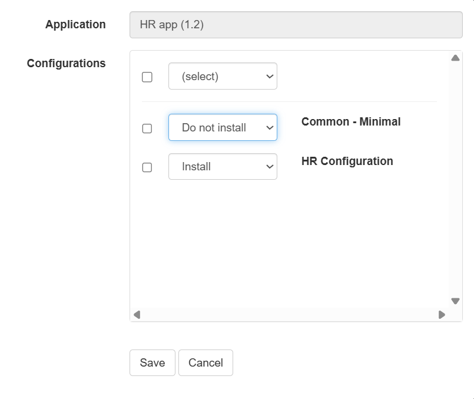474x399 pixels.
Task: Open the (select) bulk action dropdown
Action: (223, 77)
